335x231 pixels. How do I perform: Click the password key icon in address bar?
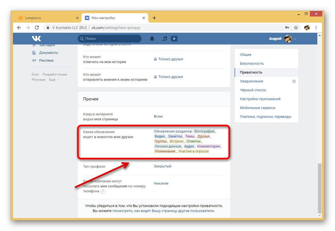[287, 27]
